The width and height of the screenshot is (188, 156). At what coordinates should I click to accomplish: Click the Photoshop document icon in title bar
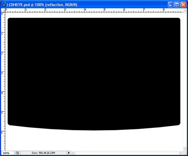tap(4, 5)
